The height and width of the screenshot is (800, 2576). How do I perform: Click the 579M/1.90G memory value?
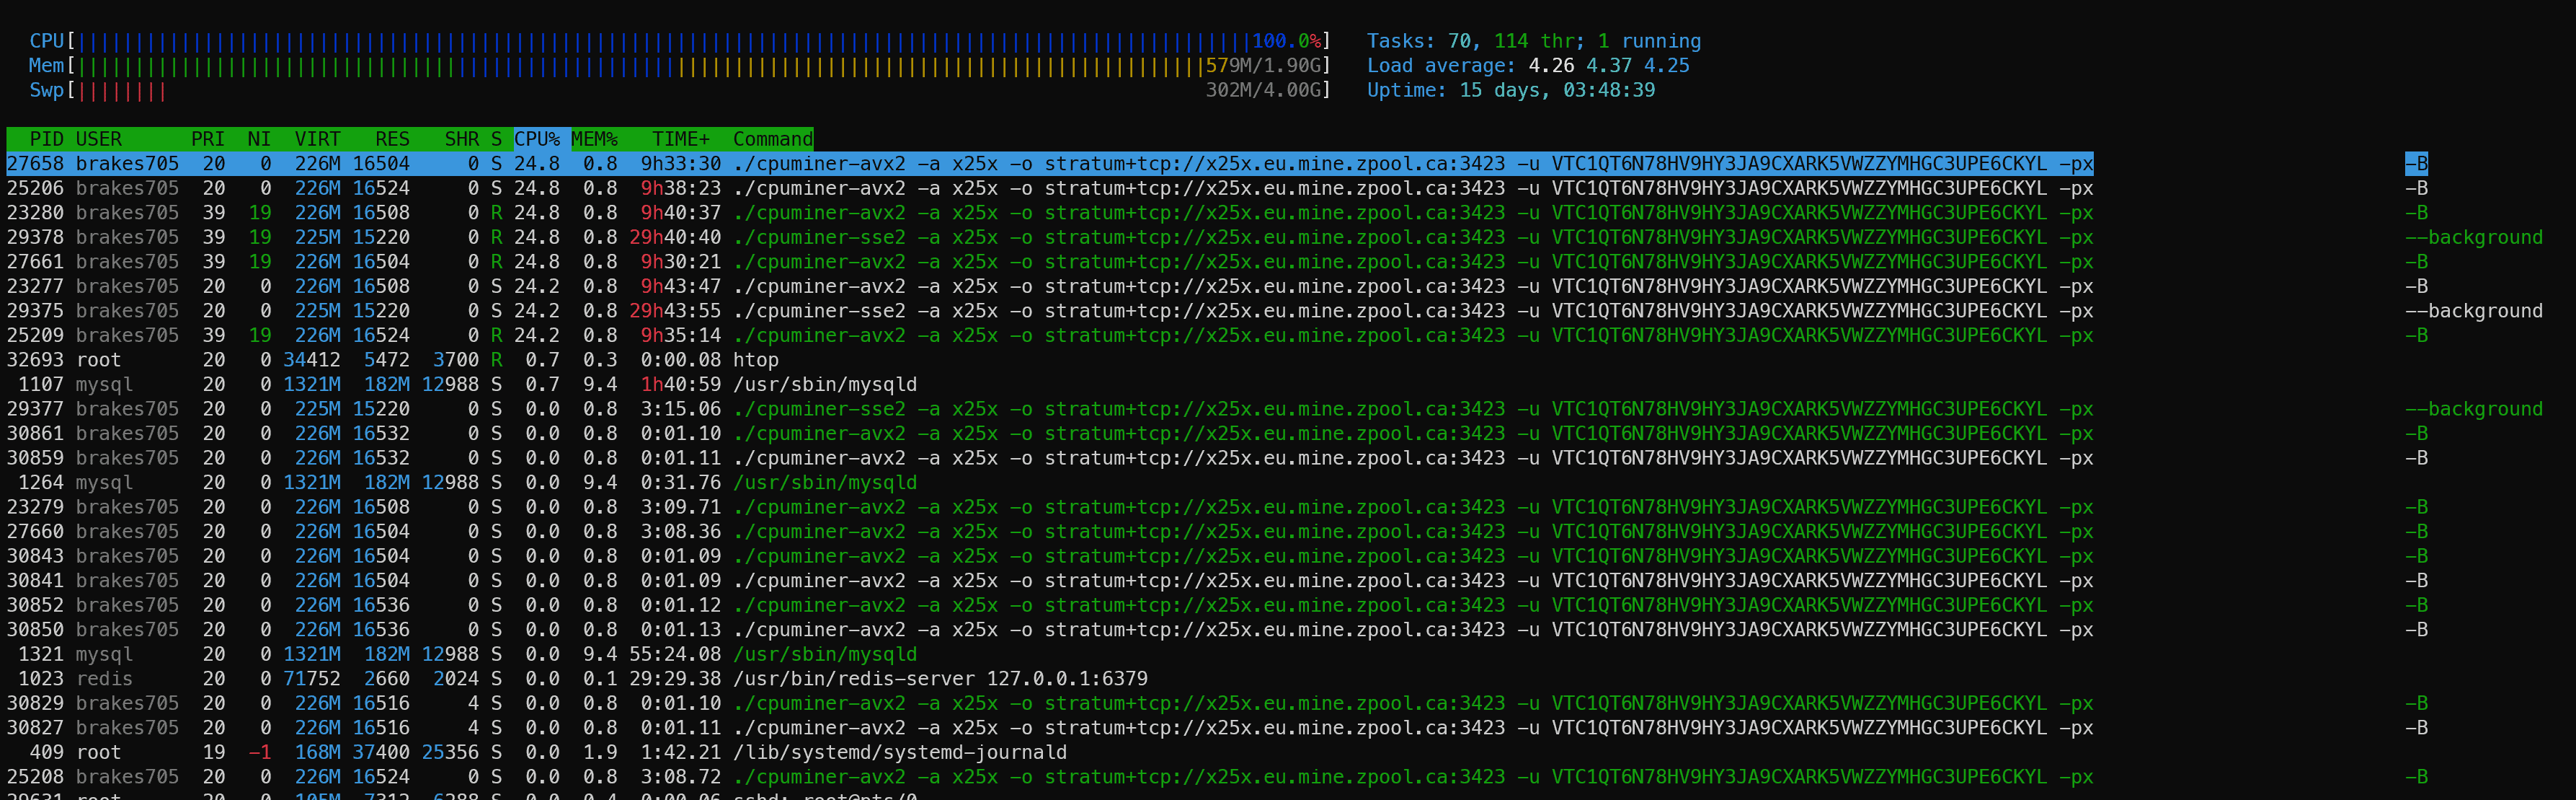click(x=1263, y=65)
